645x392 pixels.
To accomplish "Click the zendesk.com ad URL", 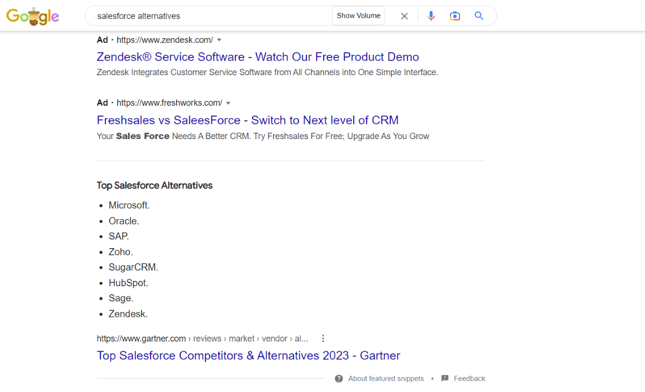I will (165, 40).
